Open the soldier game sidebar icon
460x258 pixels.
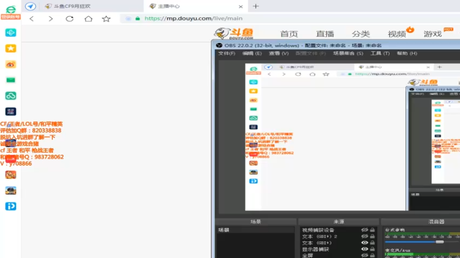click(x=10, y=190)
